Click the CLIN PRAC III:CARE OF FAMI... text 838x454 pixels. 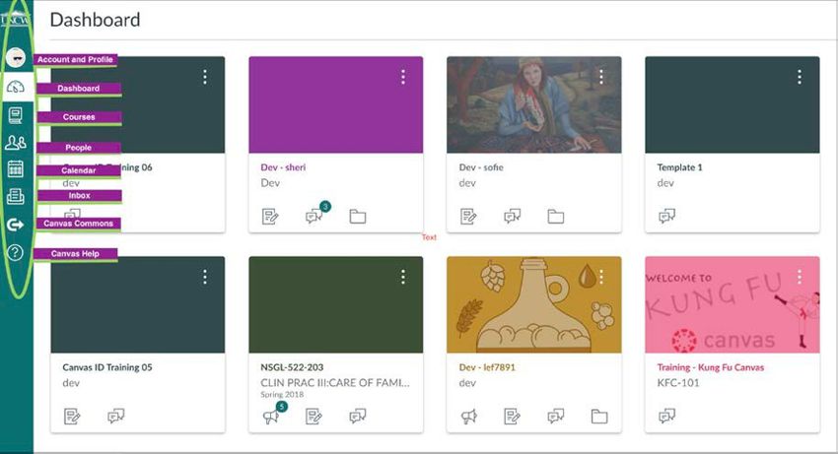point(335,383)
